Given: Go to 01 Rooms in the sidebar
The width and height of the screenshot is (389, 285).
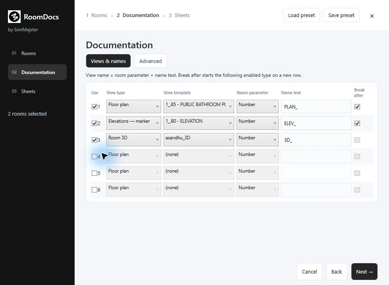Looking at the screenshot, I should 37,53.
